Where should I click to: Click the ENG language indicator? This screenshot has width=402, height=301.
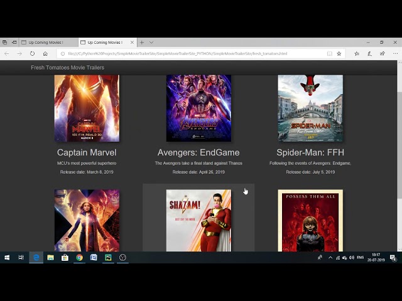click(x=360, y=258)
